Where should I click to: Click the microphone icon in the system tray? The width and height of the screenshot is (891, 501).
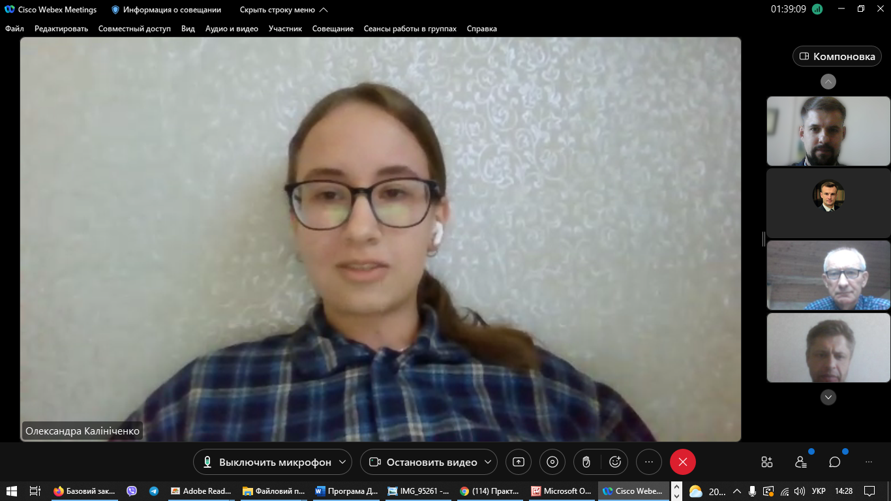pos(752,491)
